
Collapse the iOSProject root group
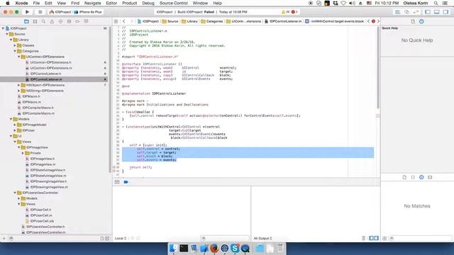(x=3, y=28)
